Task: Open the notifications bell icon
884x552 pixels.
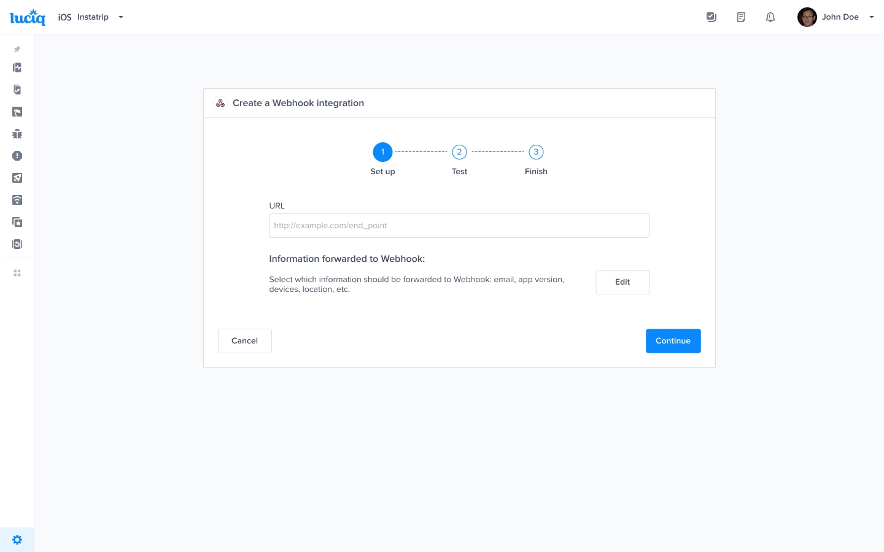Action: 770,17
